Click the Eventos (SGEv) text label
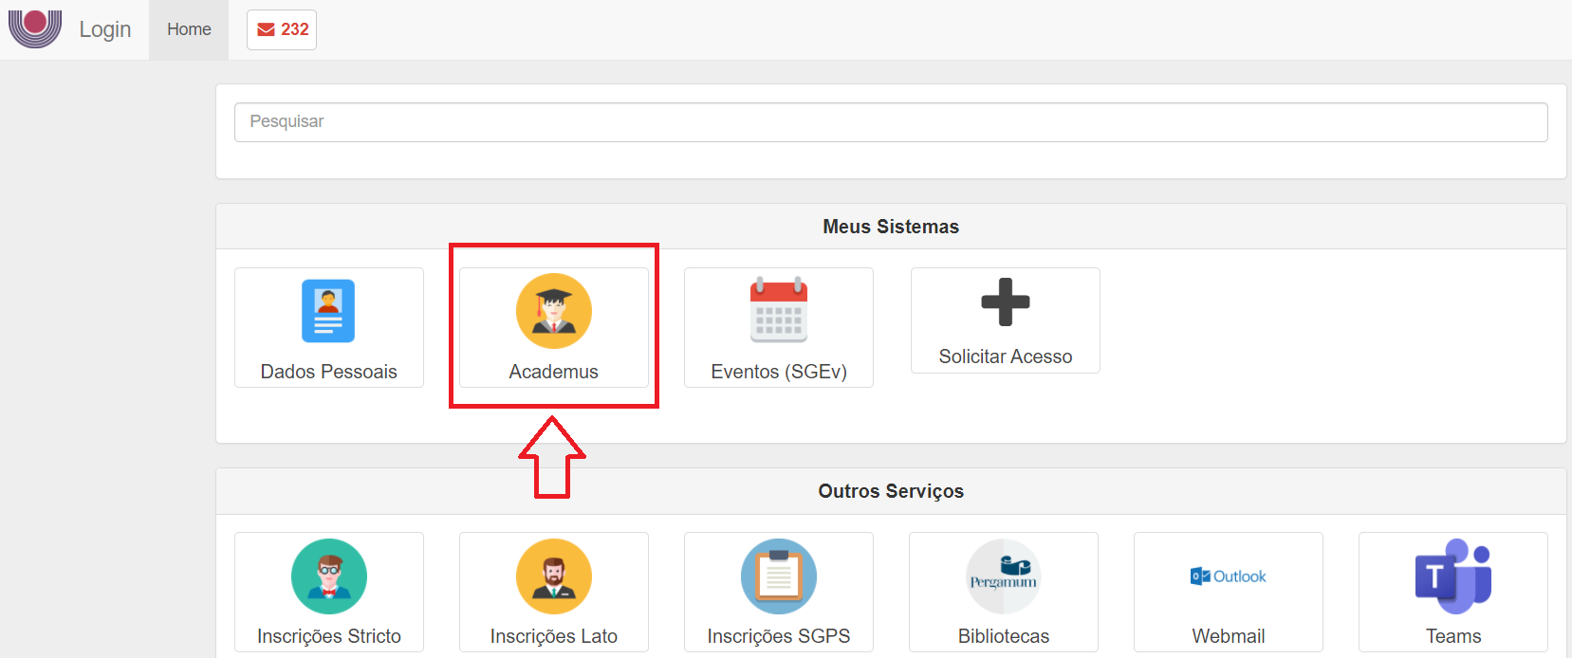1572x658 pixels. 778,372
